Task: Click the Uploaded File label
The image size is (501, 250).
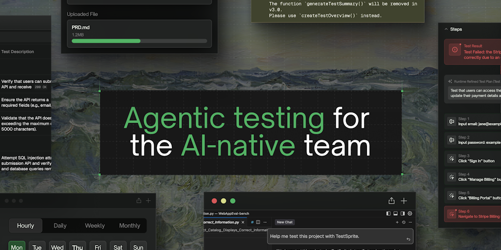Action: (82, 14)
